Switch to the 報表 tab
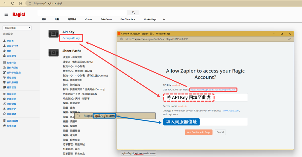The image size is (302, 157). pos(44,19)
